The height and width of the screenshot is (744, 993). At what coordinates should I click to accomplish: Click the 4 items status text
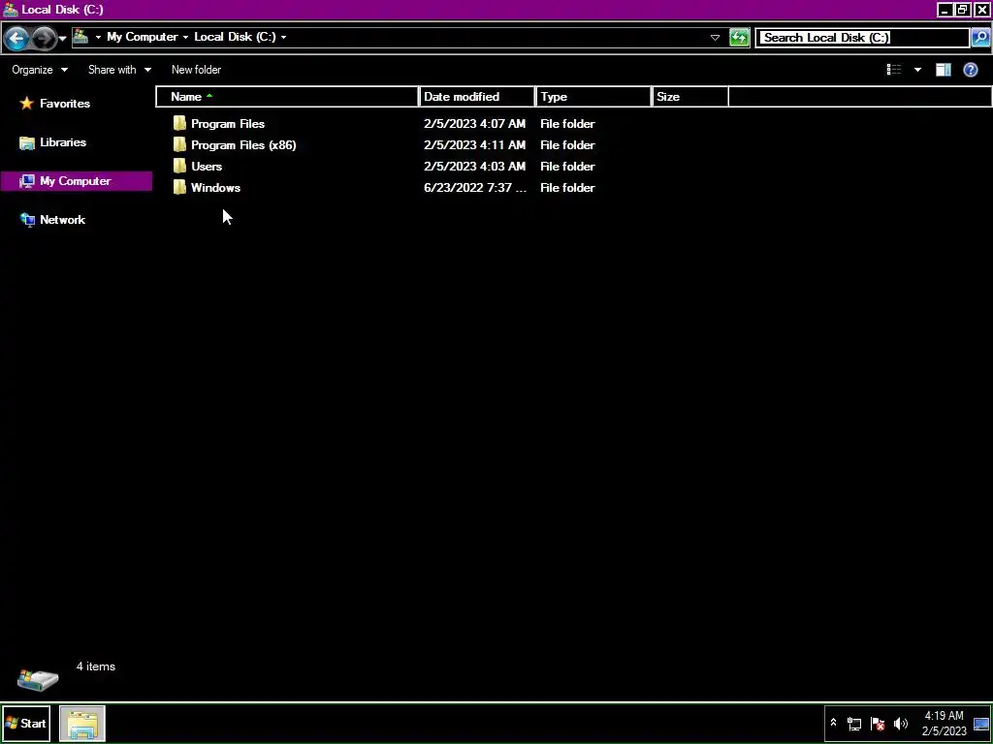[x=96, y=666]
